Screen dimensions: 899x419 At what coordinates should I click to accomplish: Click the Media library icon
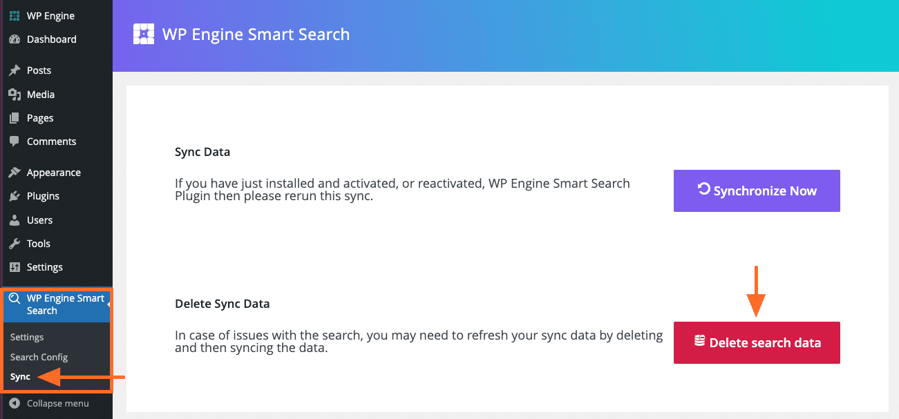(15, 94)
